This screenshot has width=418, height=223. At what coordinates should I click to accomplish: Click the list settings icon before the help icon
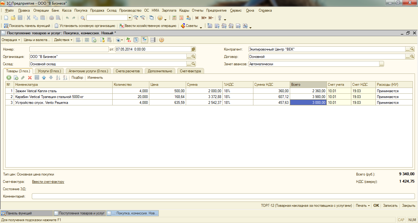pos(153,40)
